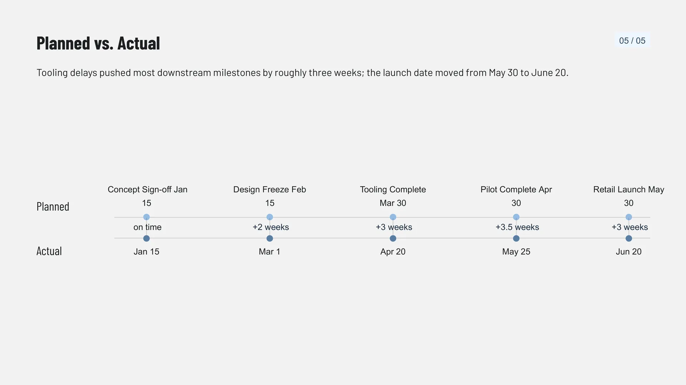The image size is (686, 385).
Task: Click the Actual marker above Jun 20
Action: pyautogui.click(x=629, y=238)
